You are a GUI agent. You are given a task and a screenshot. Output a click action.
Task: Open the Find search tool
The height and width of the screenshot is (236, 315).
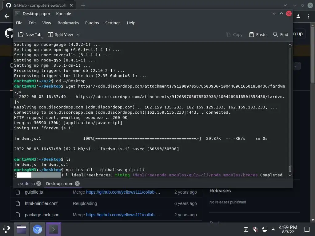pos(281,34)
